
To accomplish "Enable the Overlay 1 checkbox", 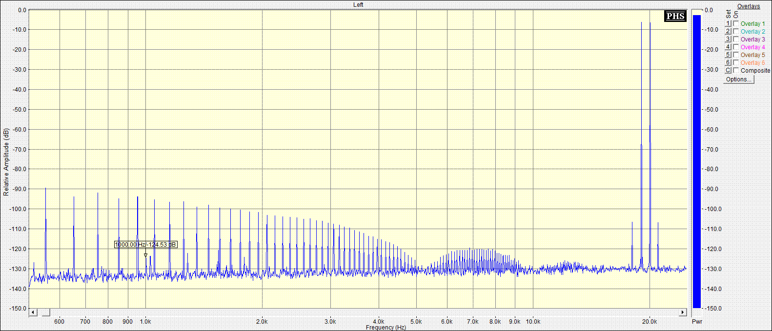I will [736, 23].
